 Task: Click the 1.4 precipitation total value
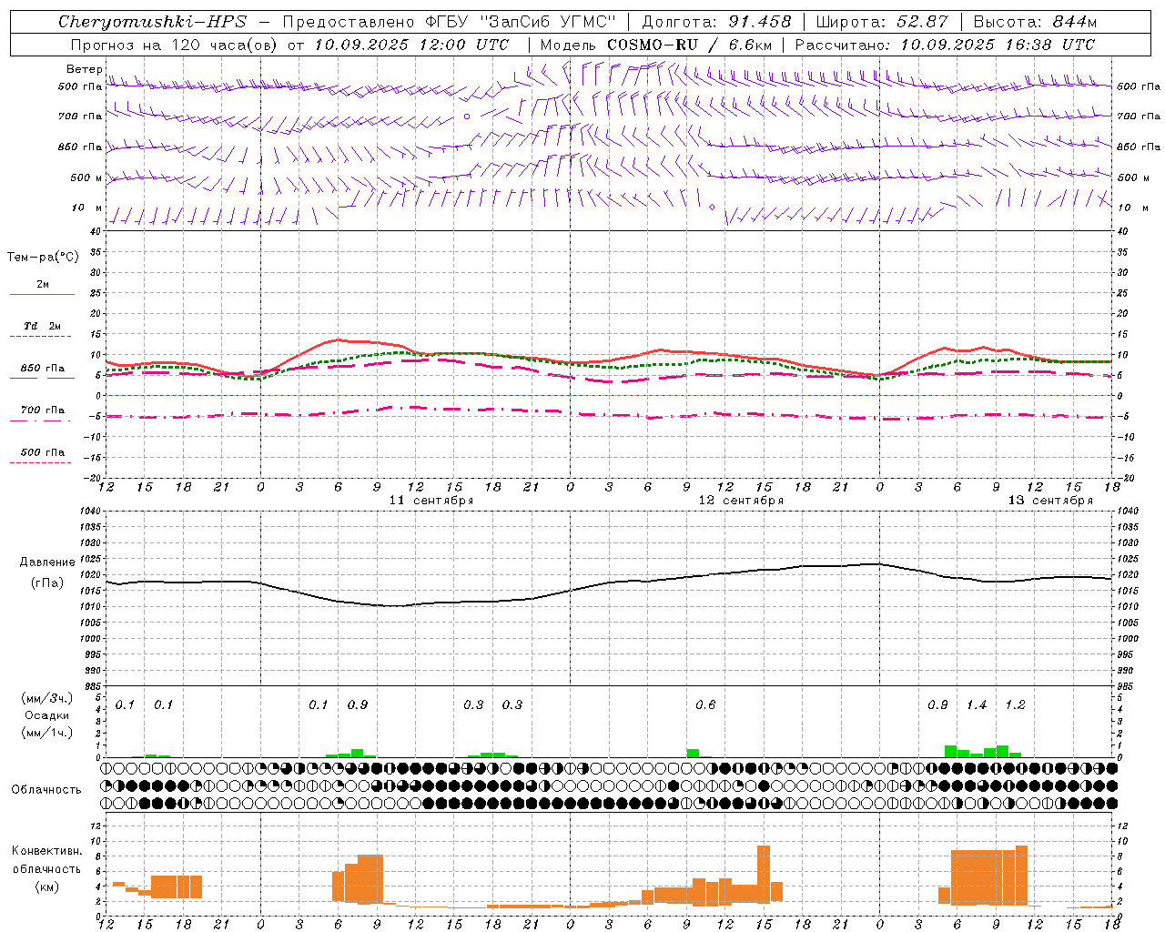point(977,704)
